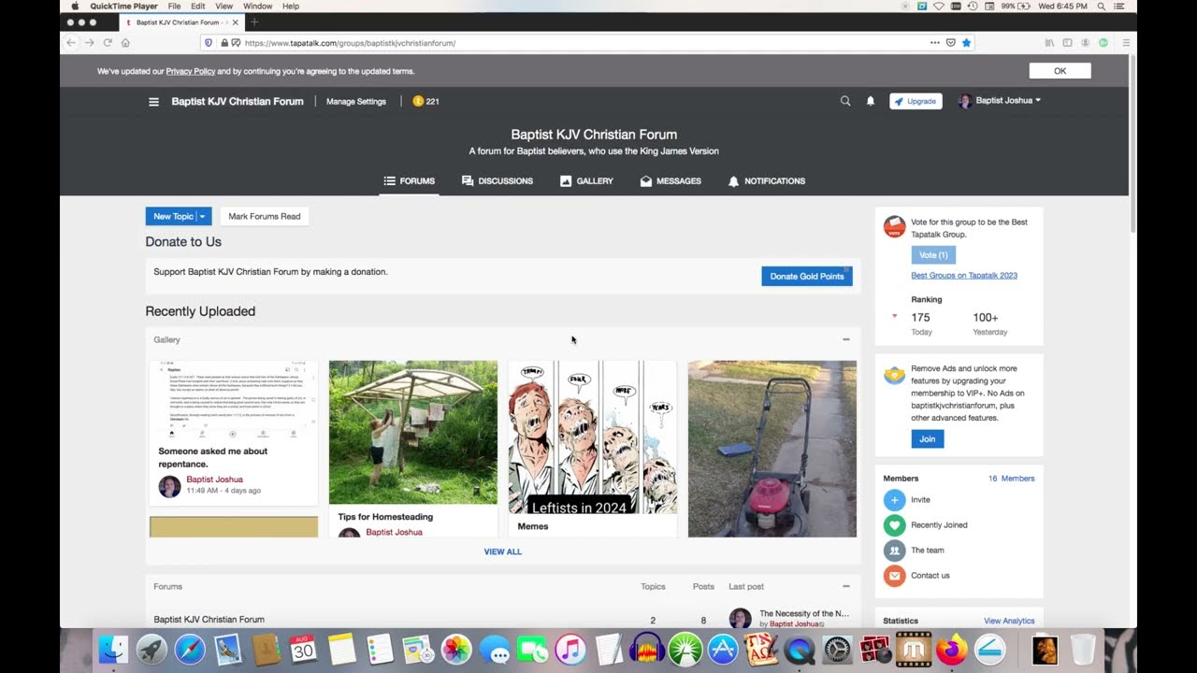Open System Preferences from the Dock

click(x=837, y=650)
